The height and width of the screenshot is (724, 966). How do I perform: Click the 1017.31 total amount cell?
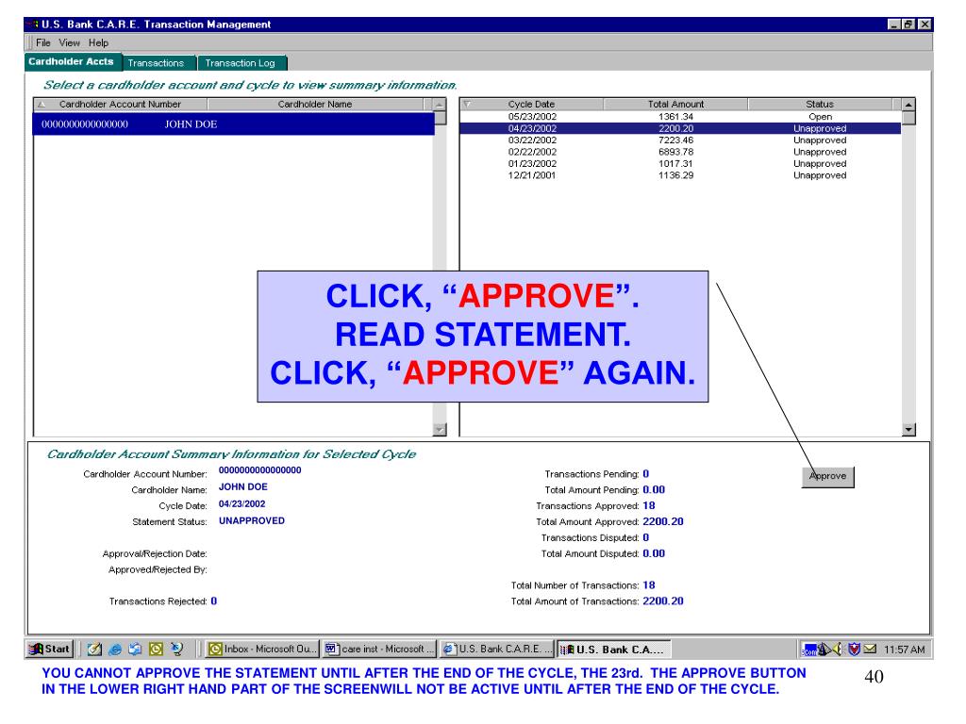tap(675, 163)
